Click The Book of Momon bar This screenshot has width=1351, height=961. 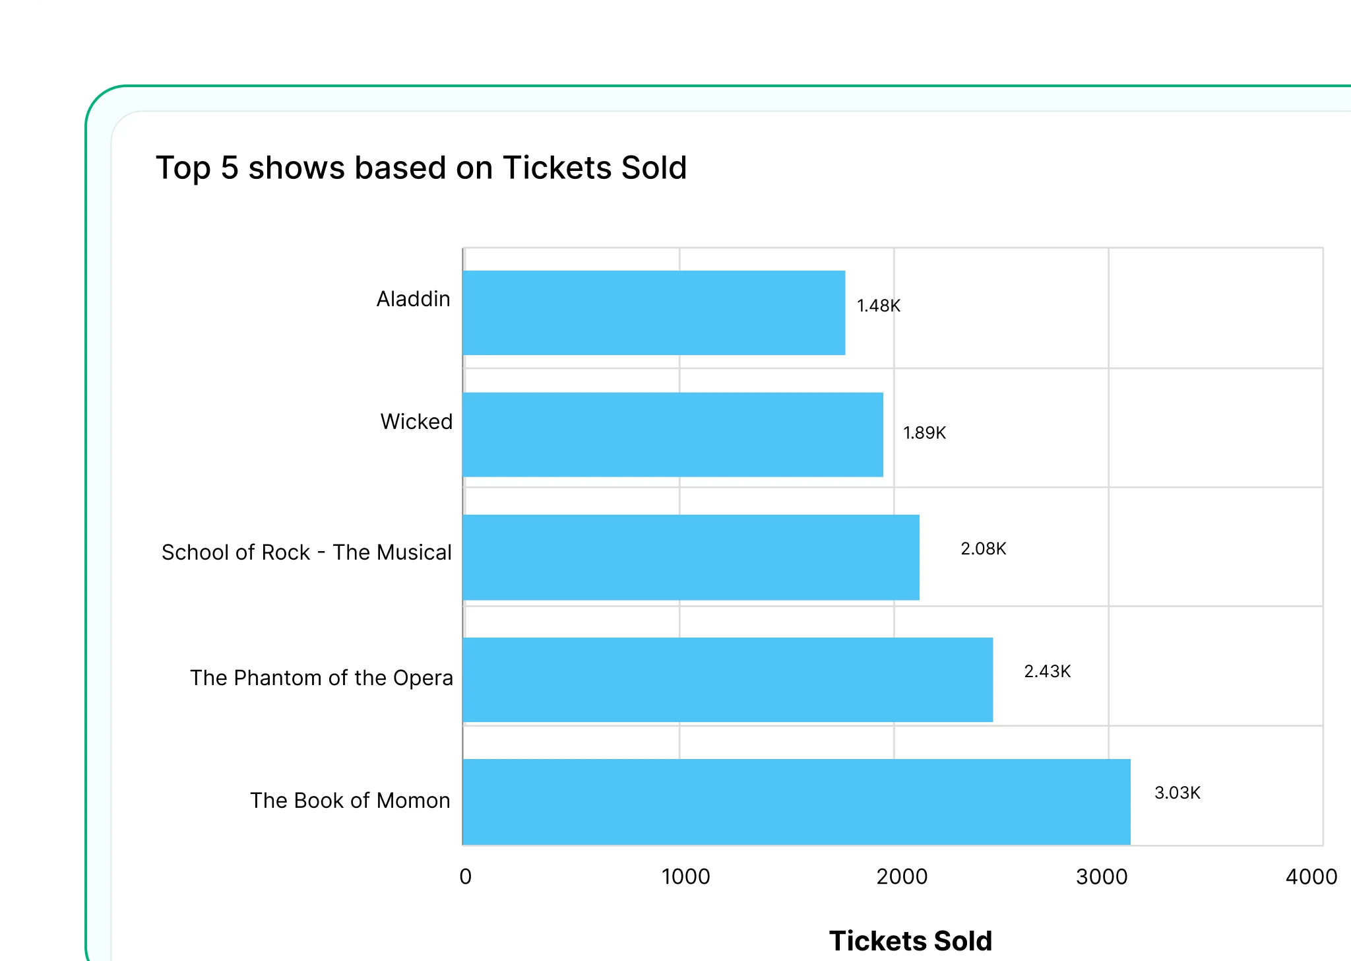796,802
